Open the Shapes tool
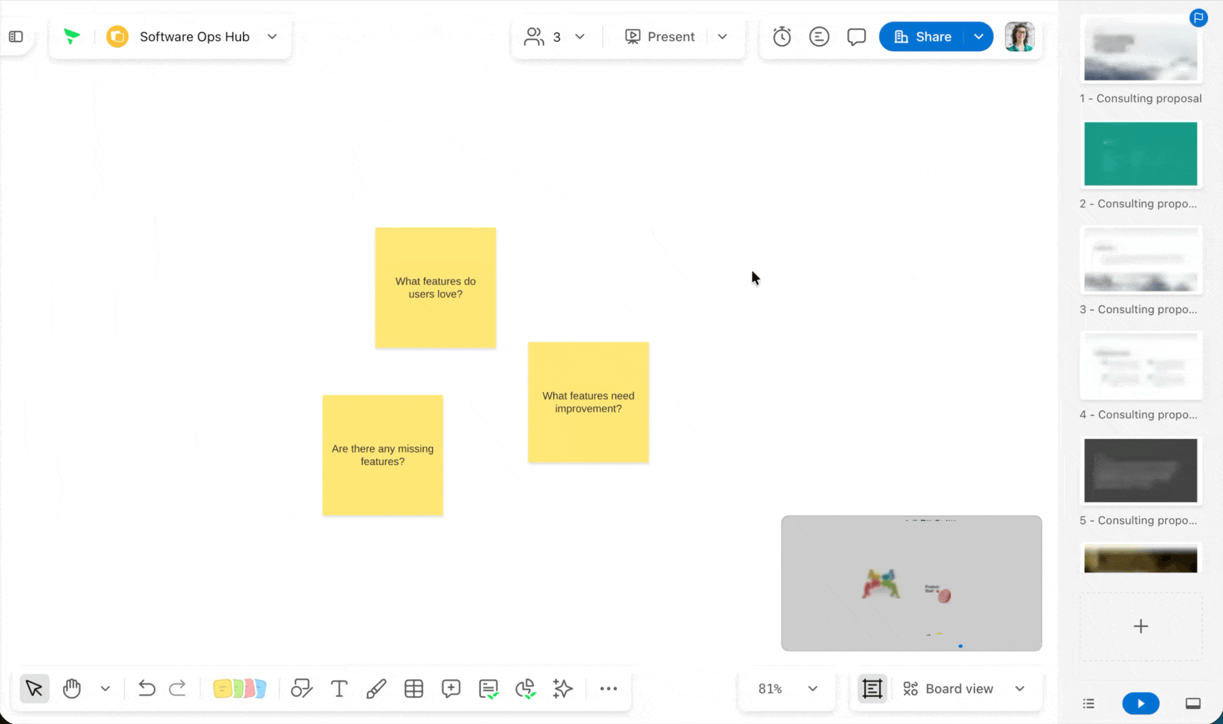The image size is (1223, 724). pos(302,689)
